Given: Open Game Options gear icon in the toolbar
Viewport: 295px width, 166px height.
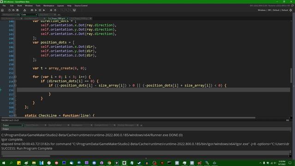Looking at the screenshot, I should [51, 10].
